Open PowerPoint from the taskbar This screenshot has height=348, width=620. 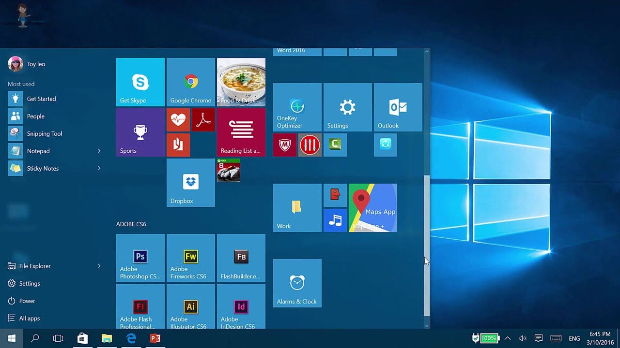[x=155, y=338]
